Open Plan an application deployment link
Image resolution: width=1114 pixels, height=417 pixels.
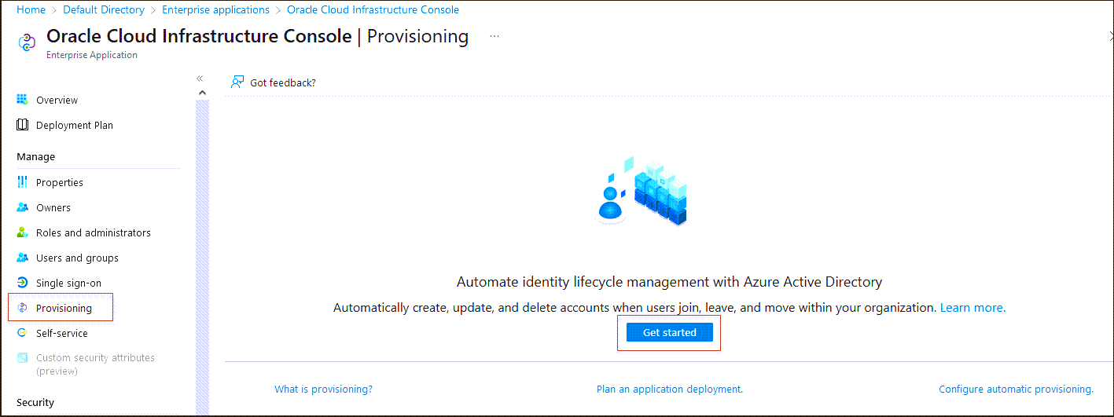pos(669,389)
